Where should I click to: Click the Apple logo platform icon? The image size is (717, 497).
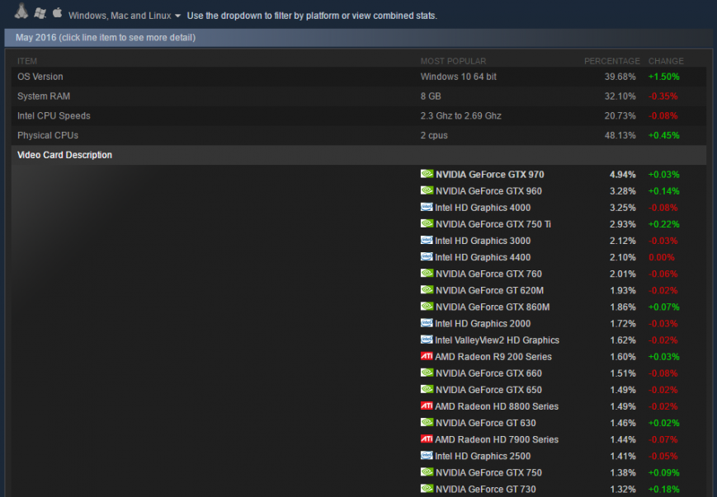57,12
